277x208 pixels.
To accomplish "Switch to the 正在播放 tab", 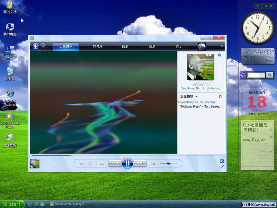I will (x=66, y=47).
